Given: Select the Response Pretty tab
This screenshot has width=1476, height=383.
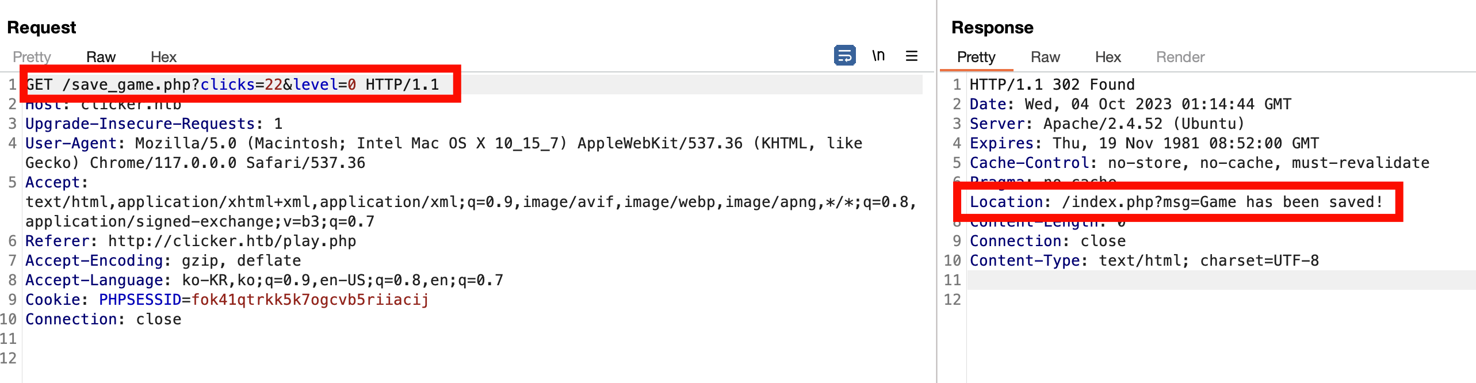Looking at the screenshot, I should (976, 57).
